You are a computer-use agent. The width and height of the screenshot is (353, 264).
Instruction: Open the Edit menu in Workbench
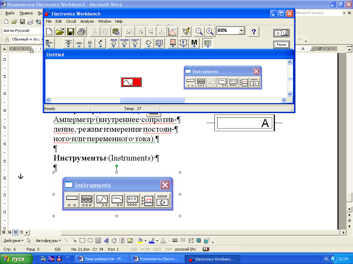click(59, 21)
